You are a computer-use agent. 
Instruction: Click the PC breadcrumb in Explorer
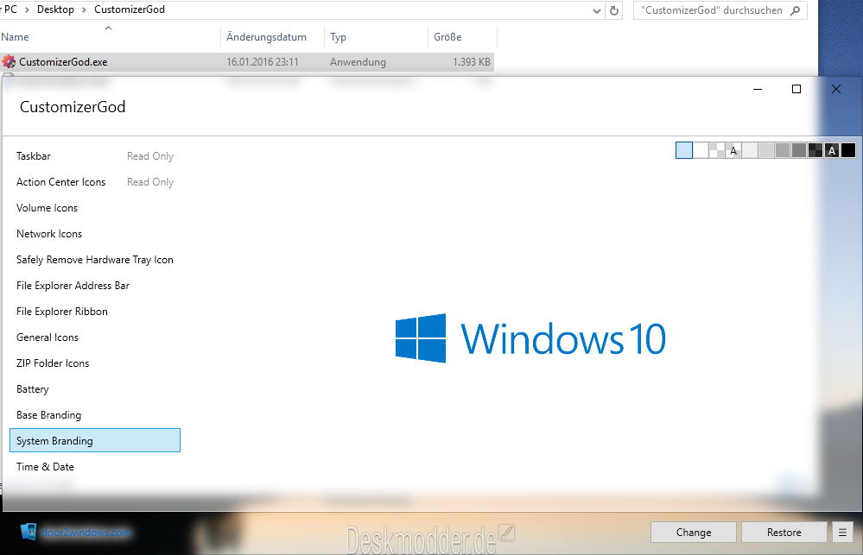click(10, 9)
